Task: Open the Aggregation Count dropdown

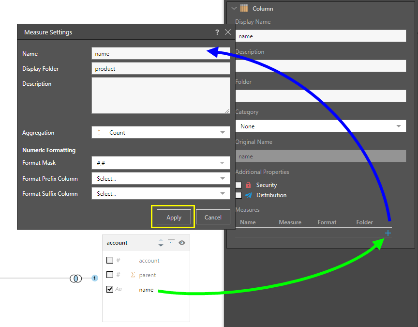Action: tap(161, 133)
